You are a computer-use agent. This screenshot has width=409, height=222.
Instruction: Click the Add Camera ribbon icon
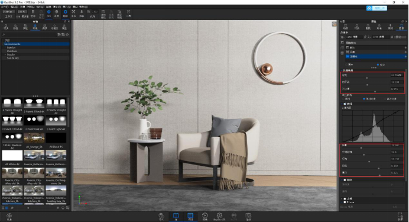(103, 14)
